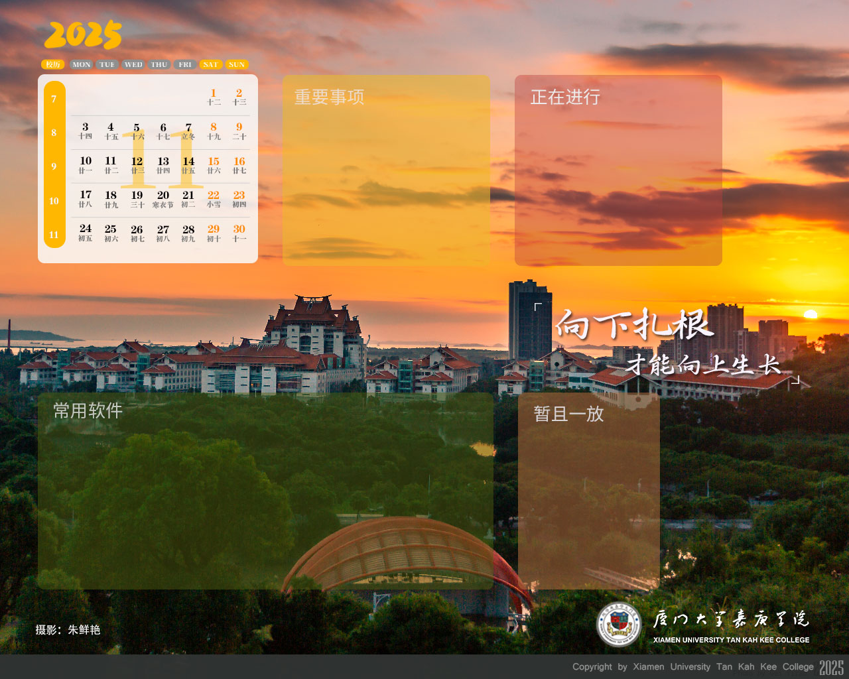Click the 正在进行 panel heading
Screen dimensions: 849x679
[x=565, y=97]
